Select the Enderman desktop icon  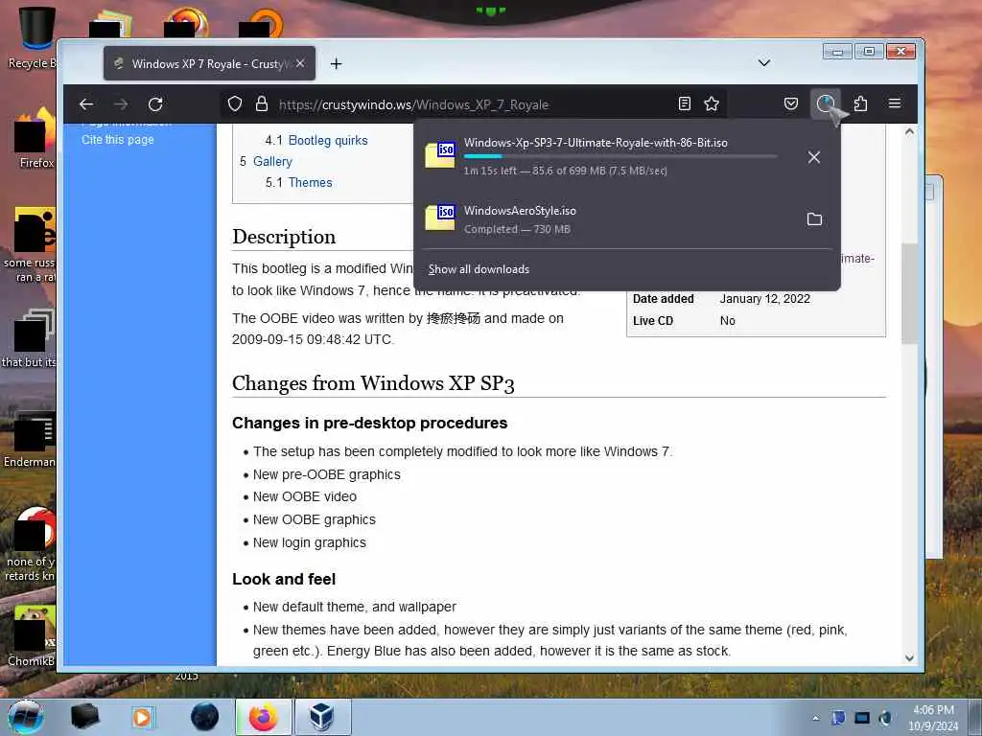[32, 438]
